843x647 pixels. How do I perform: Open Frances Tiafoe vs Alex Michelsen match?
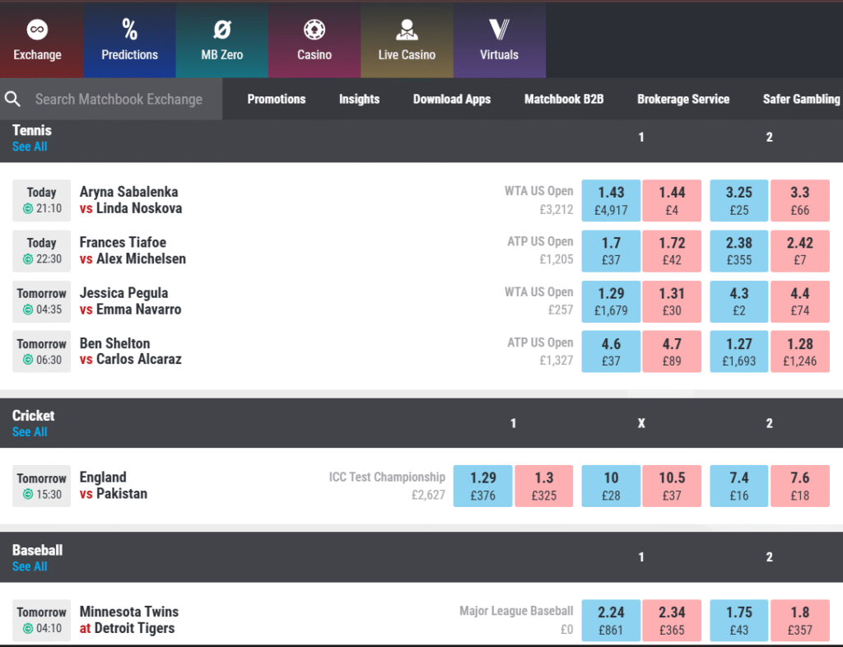click(x=133, y=250)
